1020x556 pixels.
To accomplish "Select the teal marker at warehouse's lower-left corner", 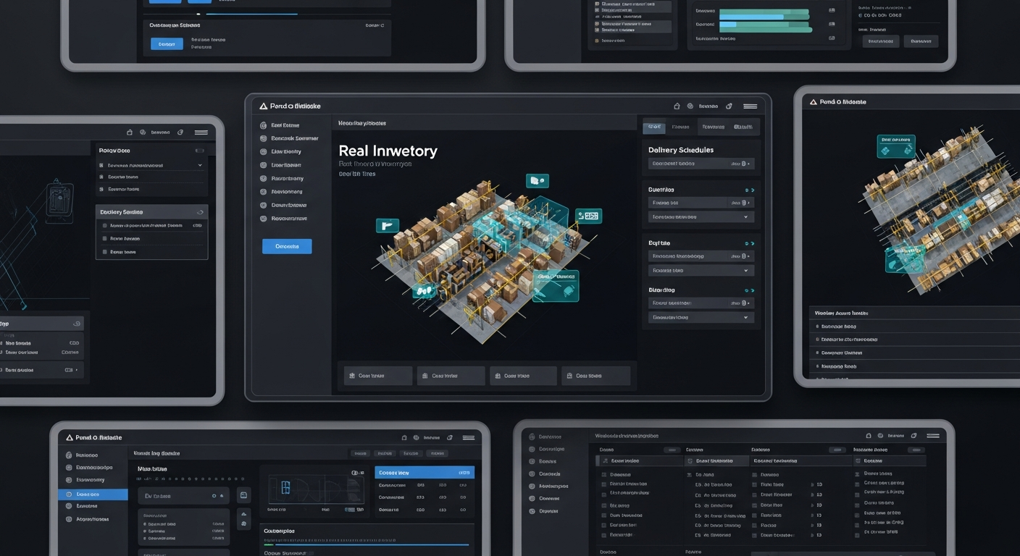I will tap(424, 291).
